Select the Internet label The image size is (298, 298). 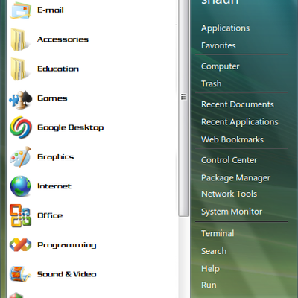(54, 186)
